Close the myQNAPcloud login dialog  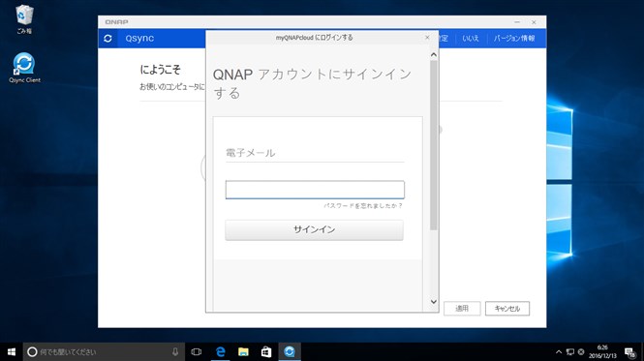tap(427, 38)
